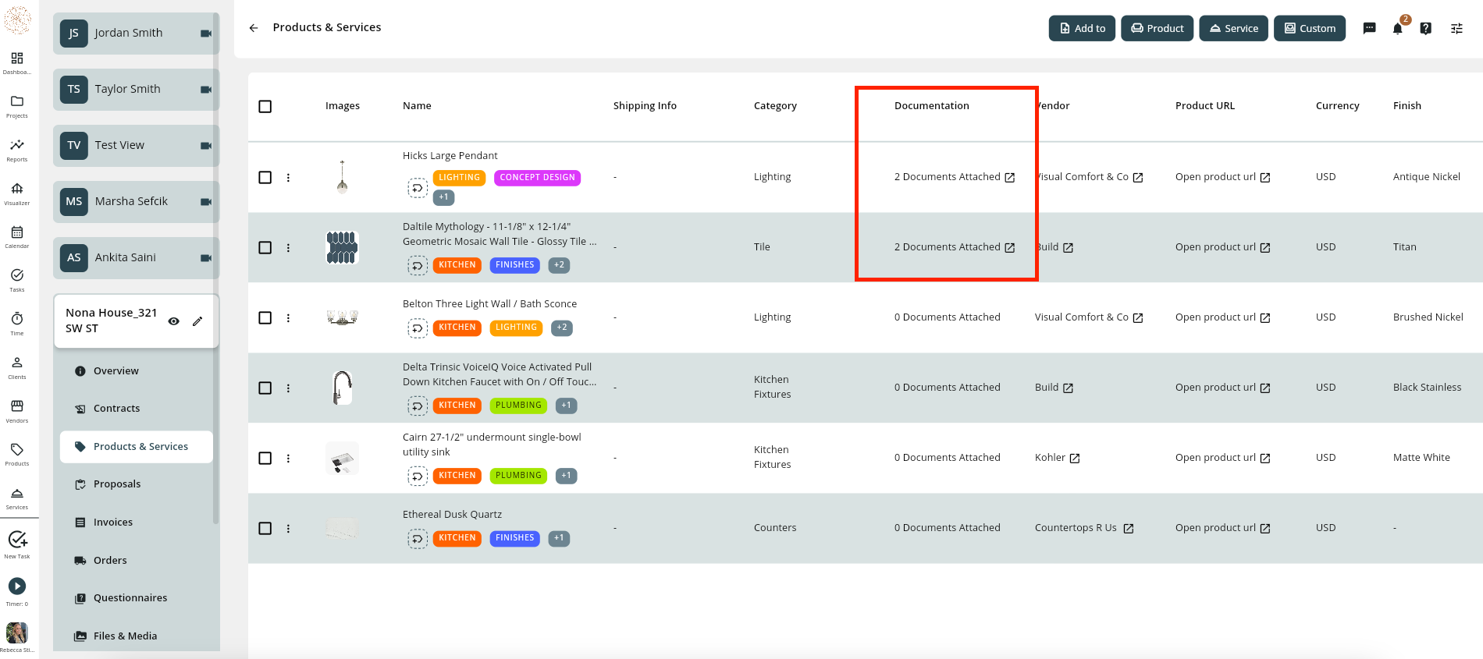Open the Visualizer icon
Screen dimensions: 1483x659
(17, 189)
